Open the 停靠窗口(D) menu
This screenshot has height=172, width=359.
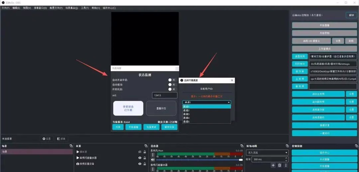(x=40, y=8)
